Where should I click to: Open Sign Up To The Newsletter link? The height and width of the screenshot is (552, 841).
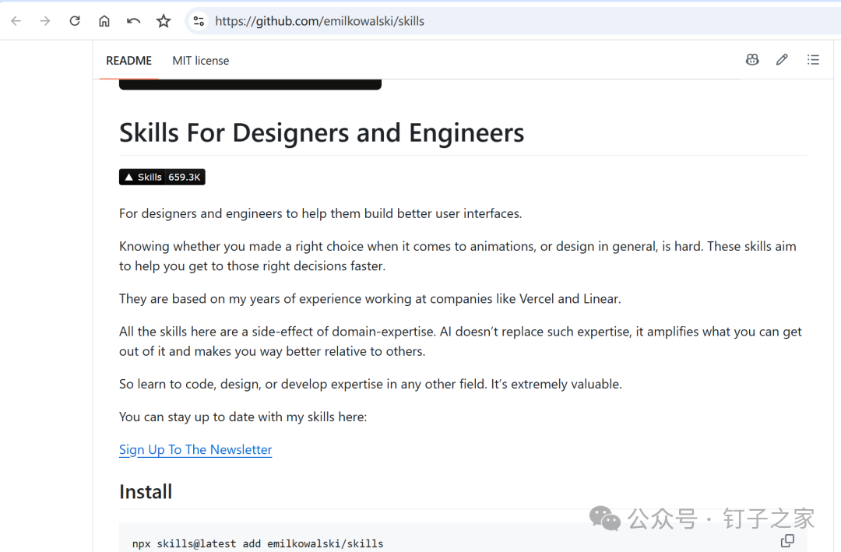point(195,449)
